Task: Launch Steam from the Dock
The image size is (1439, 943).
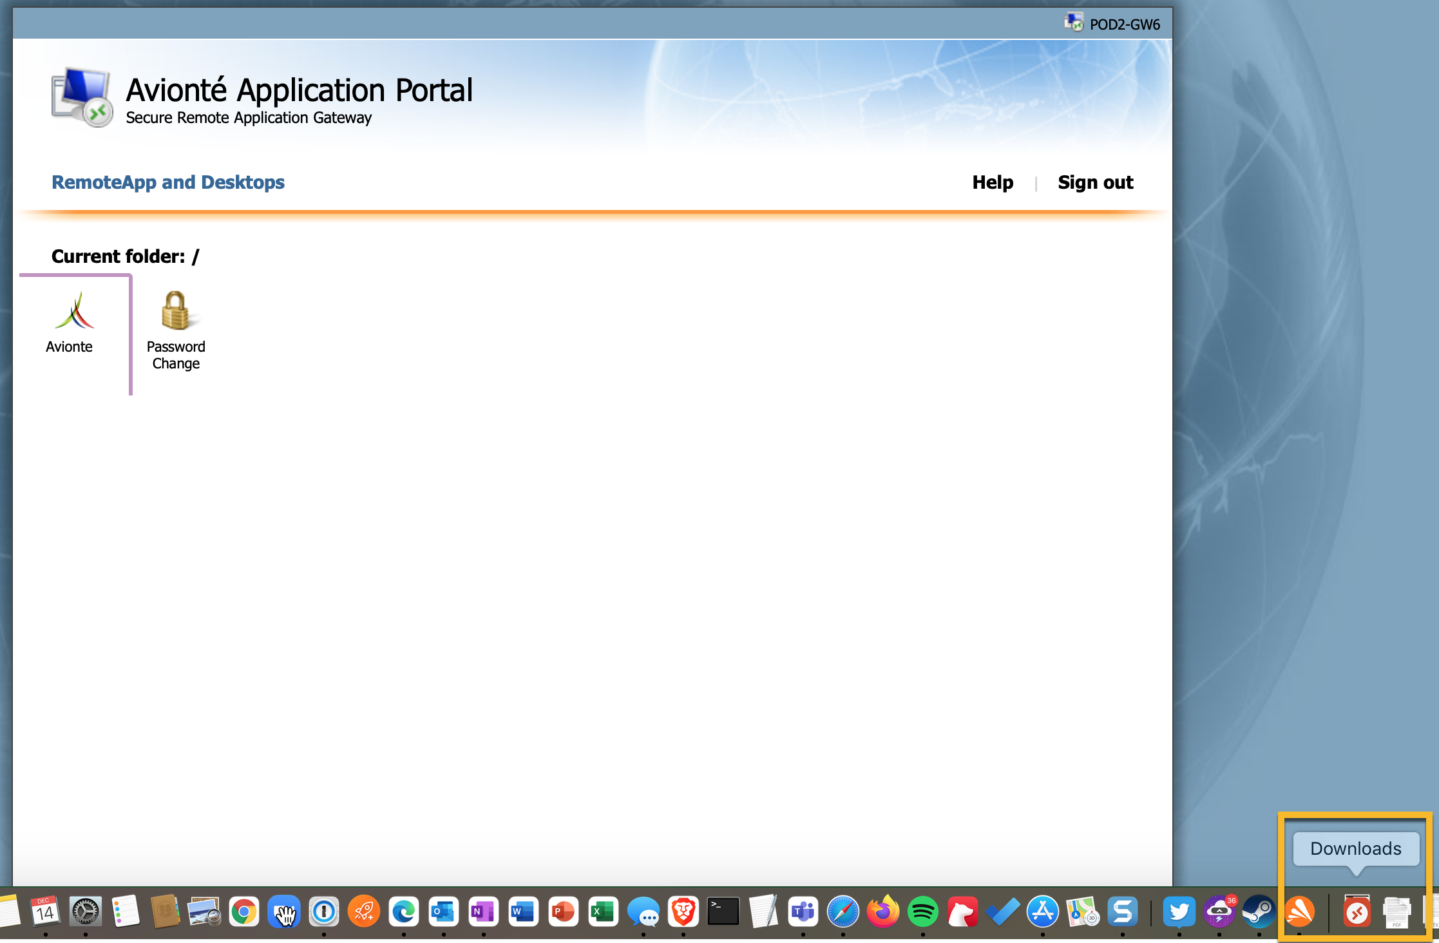Action: pyautogui.click(x=1259, y=911)
